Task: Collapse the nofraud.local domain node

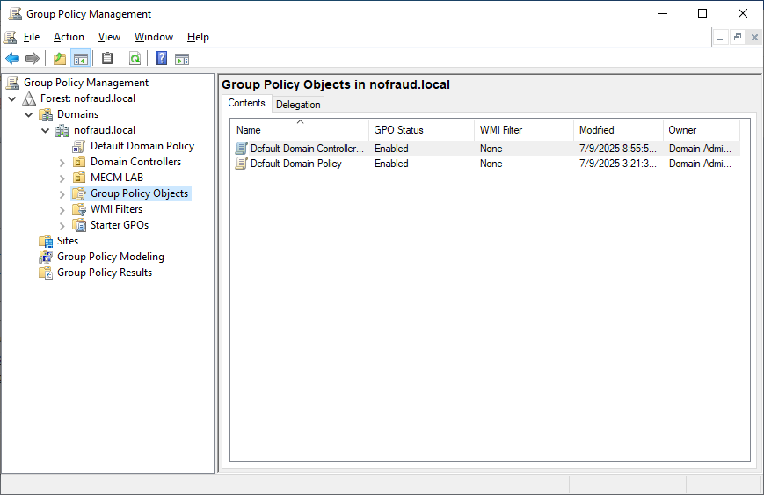Action: (x=46, y=131)
